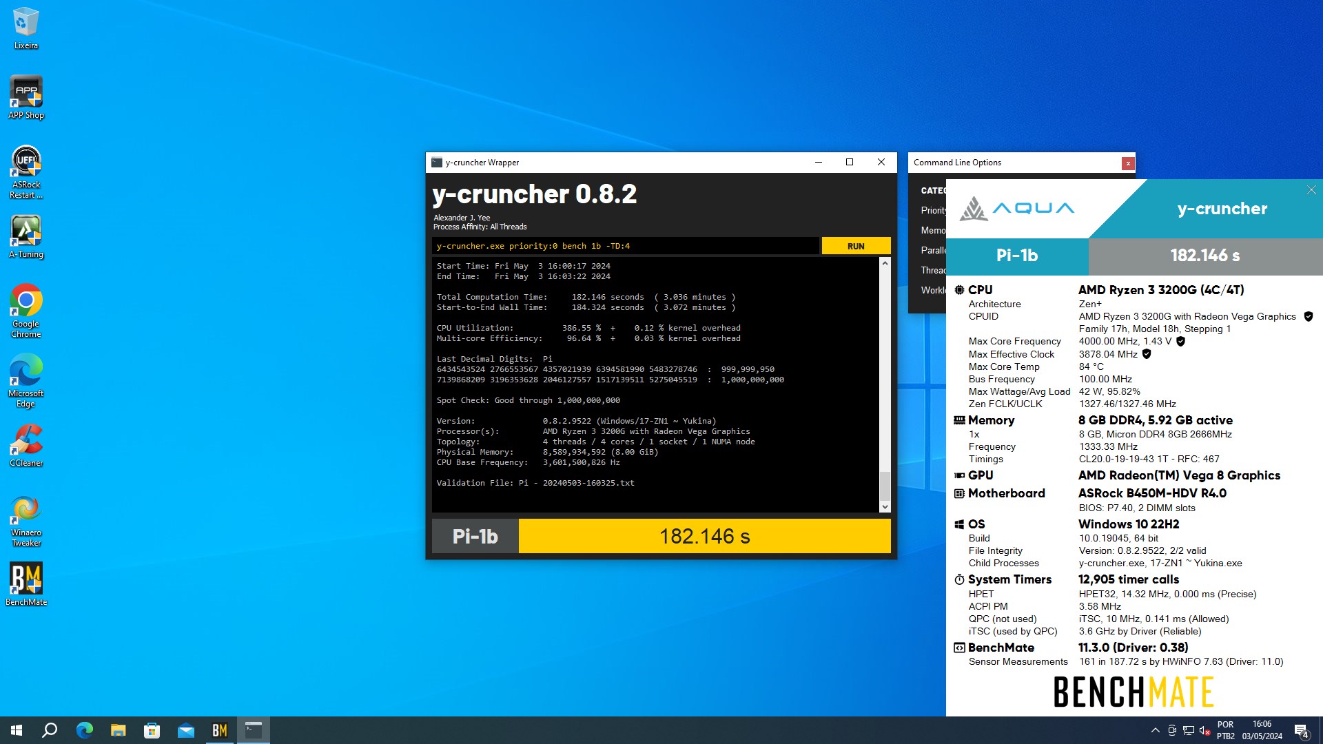Launch CCleaner from the desktop
The width and height of the screenshot is (1323, 744).
25,446
